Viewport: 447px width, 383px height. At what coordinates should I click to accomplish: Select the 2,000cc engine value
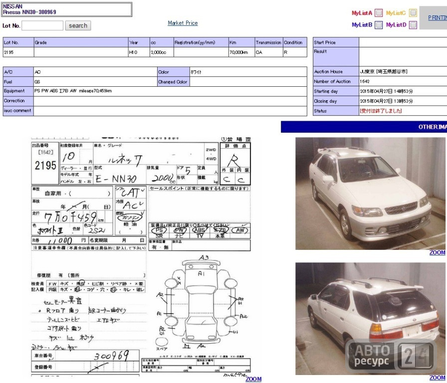pyautogui.click(x=159, y=52)
